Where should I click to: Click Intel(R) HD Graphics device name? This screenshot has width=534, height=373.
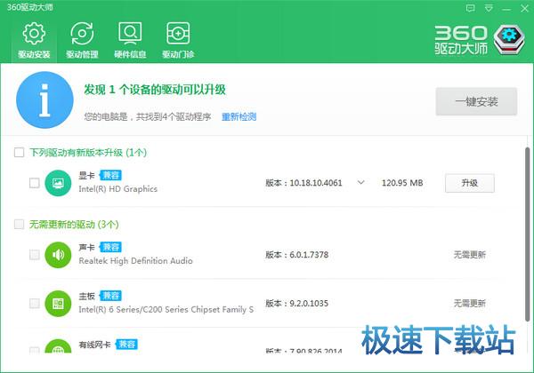pyautogui.click(x=117, y=189)
